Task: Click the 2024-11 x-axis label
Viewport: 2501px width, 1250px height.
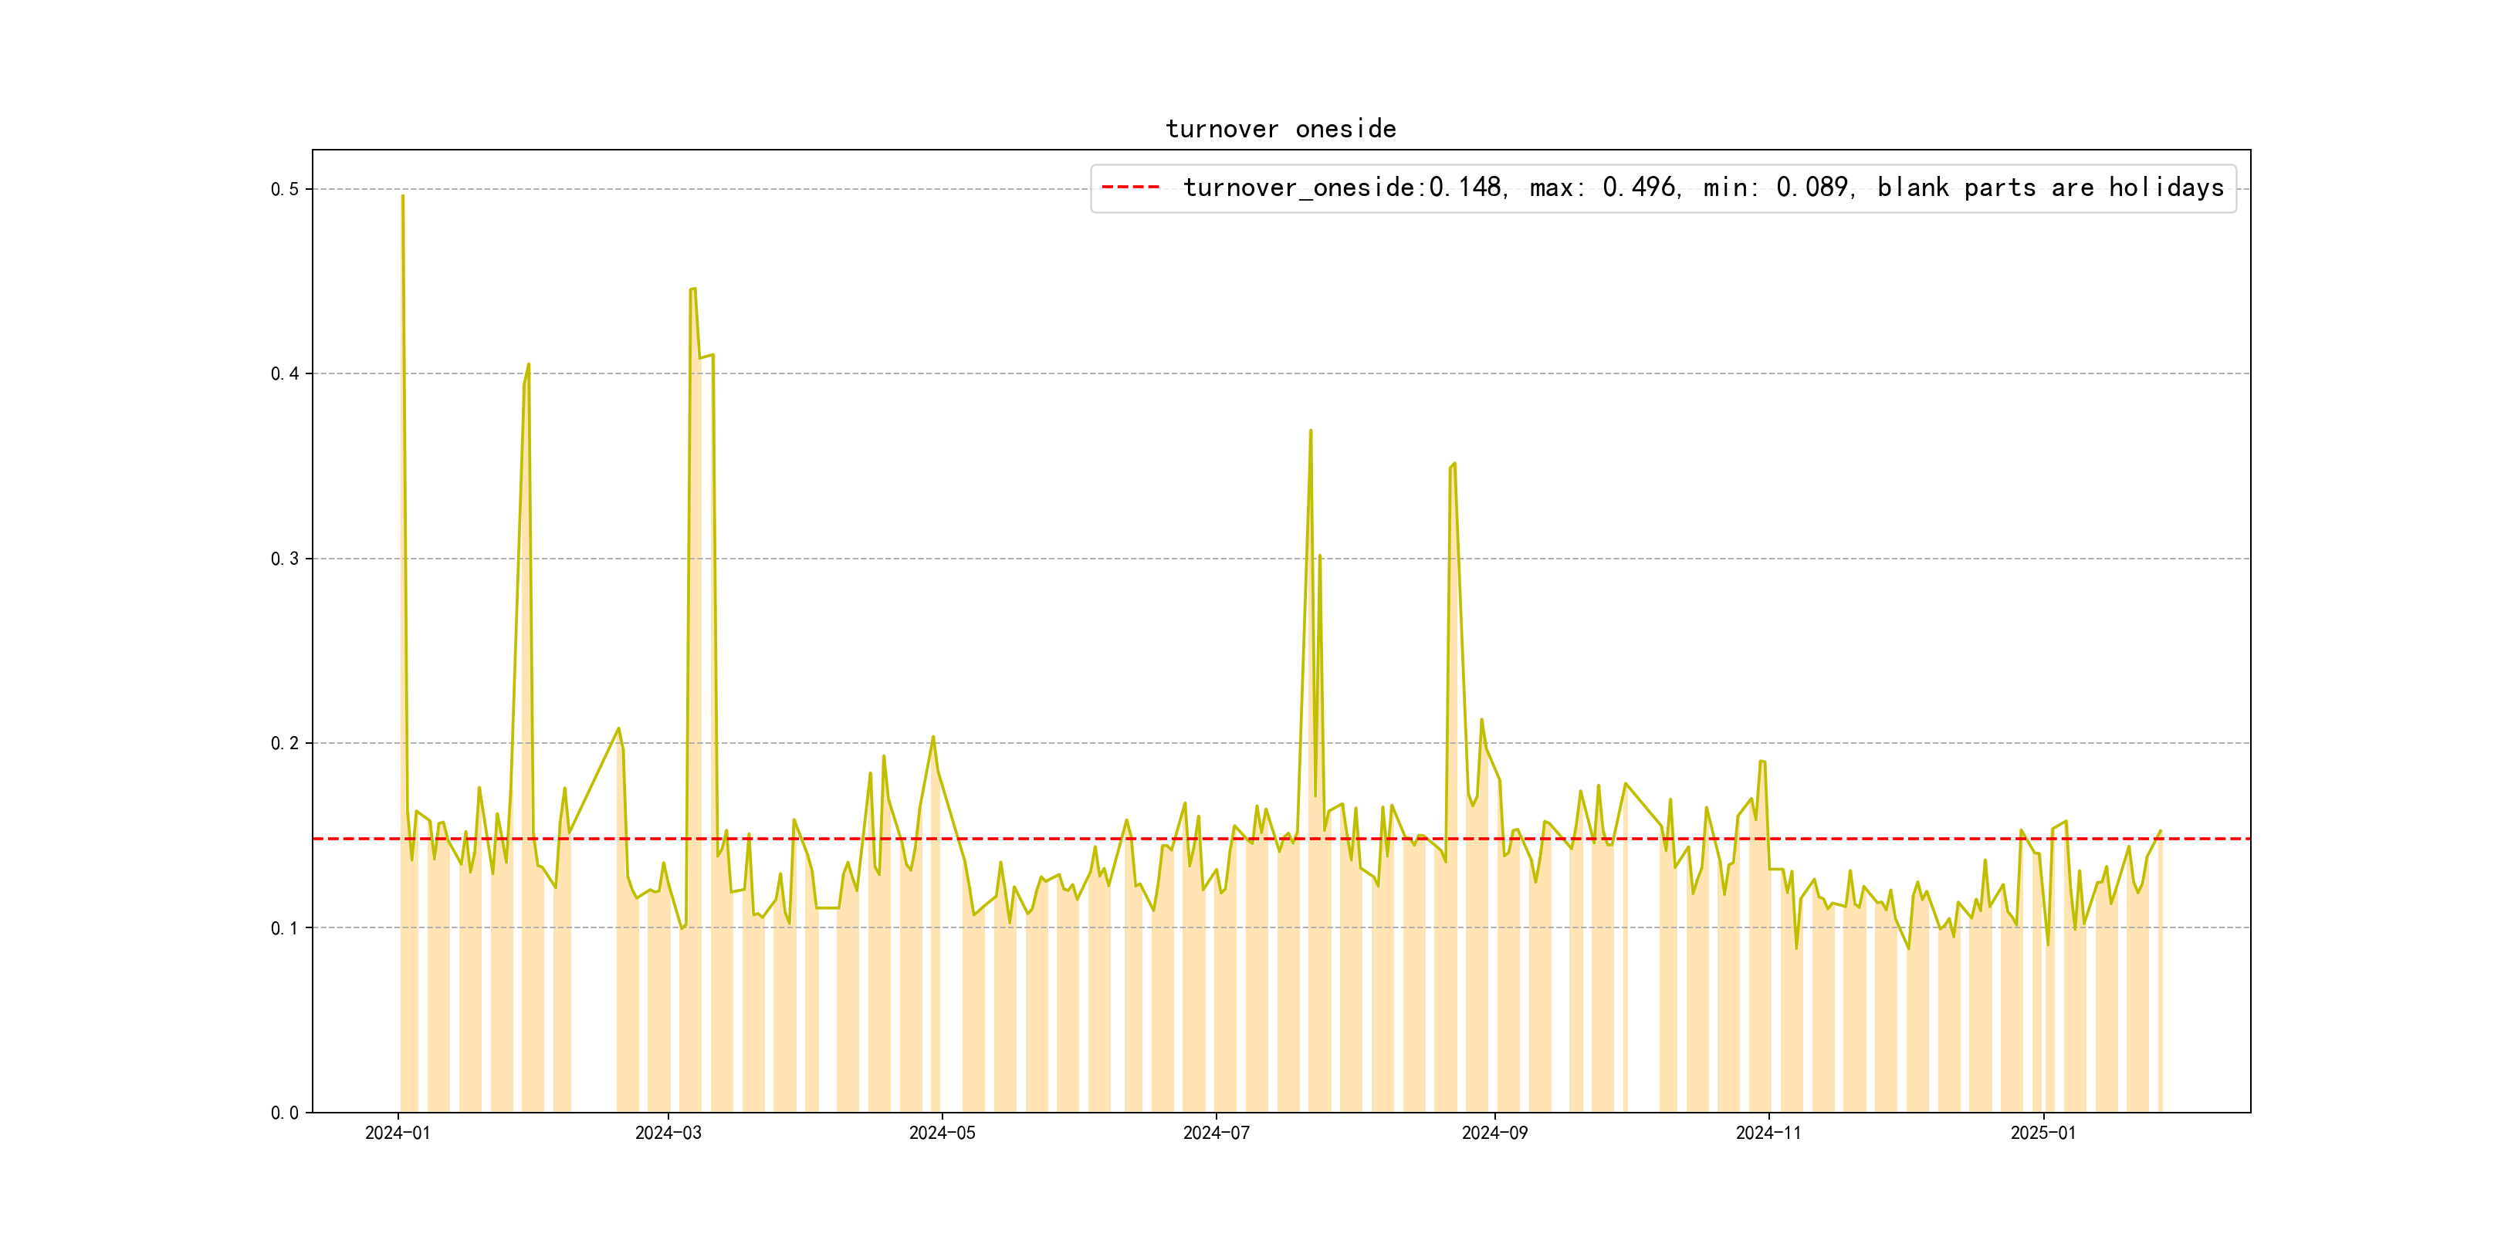Action: click(x=1768, y=1133)
